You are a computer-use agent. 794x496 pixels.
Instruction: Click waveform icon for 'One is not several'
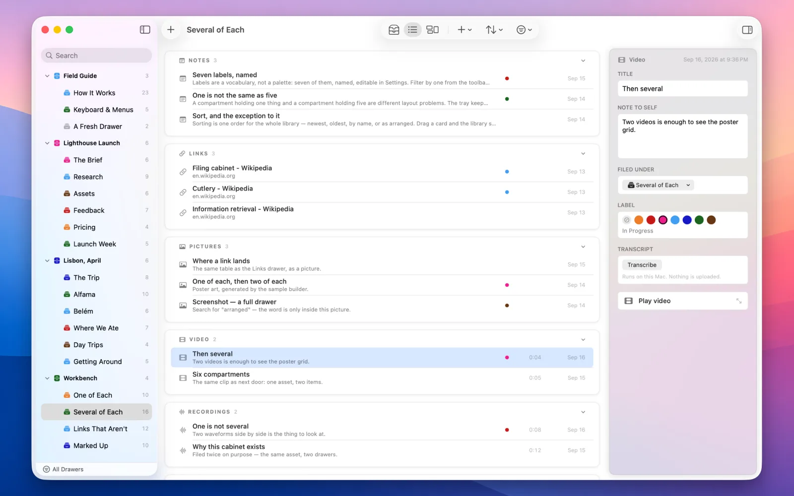point(183,430)
